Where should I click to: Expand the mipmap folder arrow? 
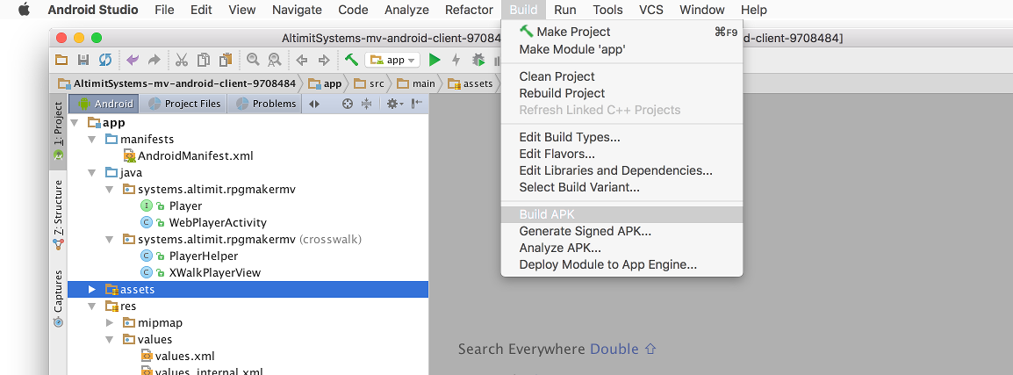(109, 322)
